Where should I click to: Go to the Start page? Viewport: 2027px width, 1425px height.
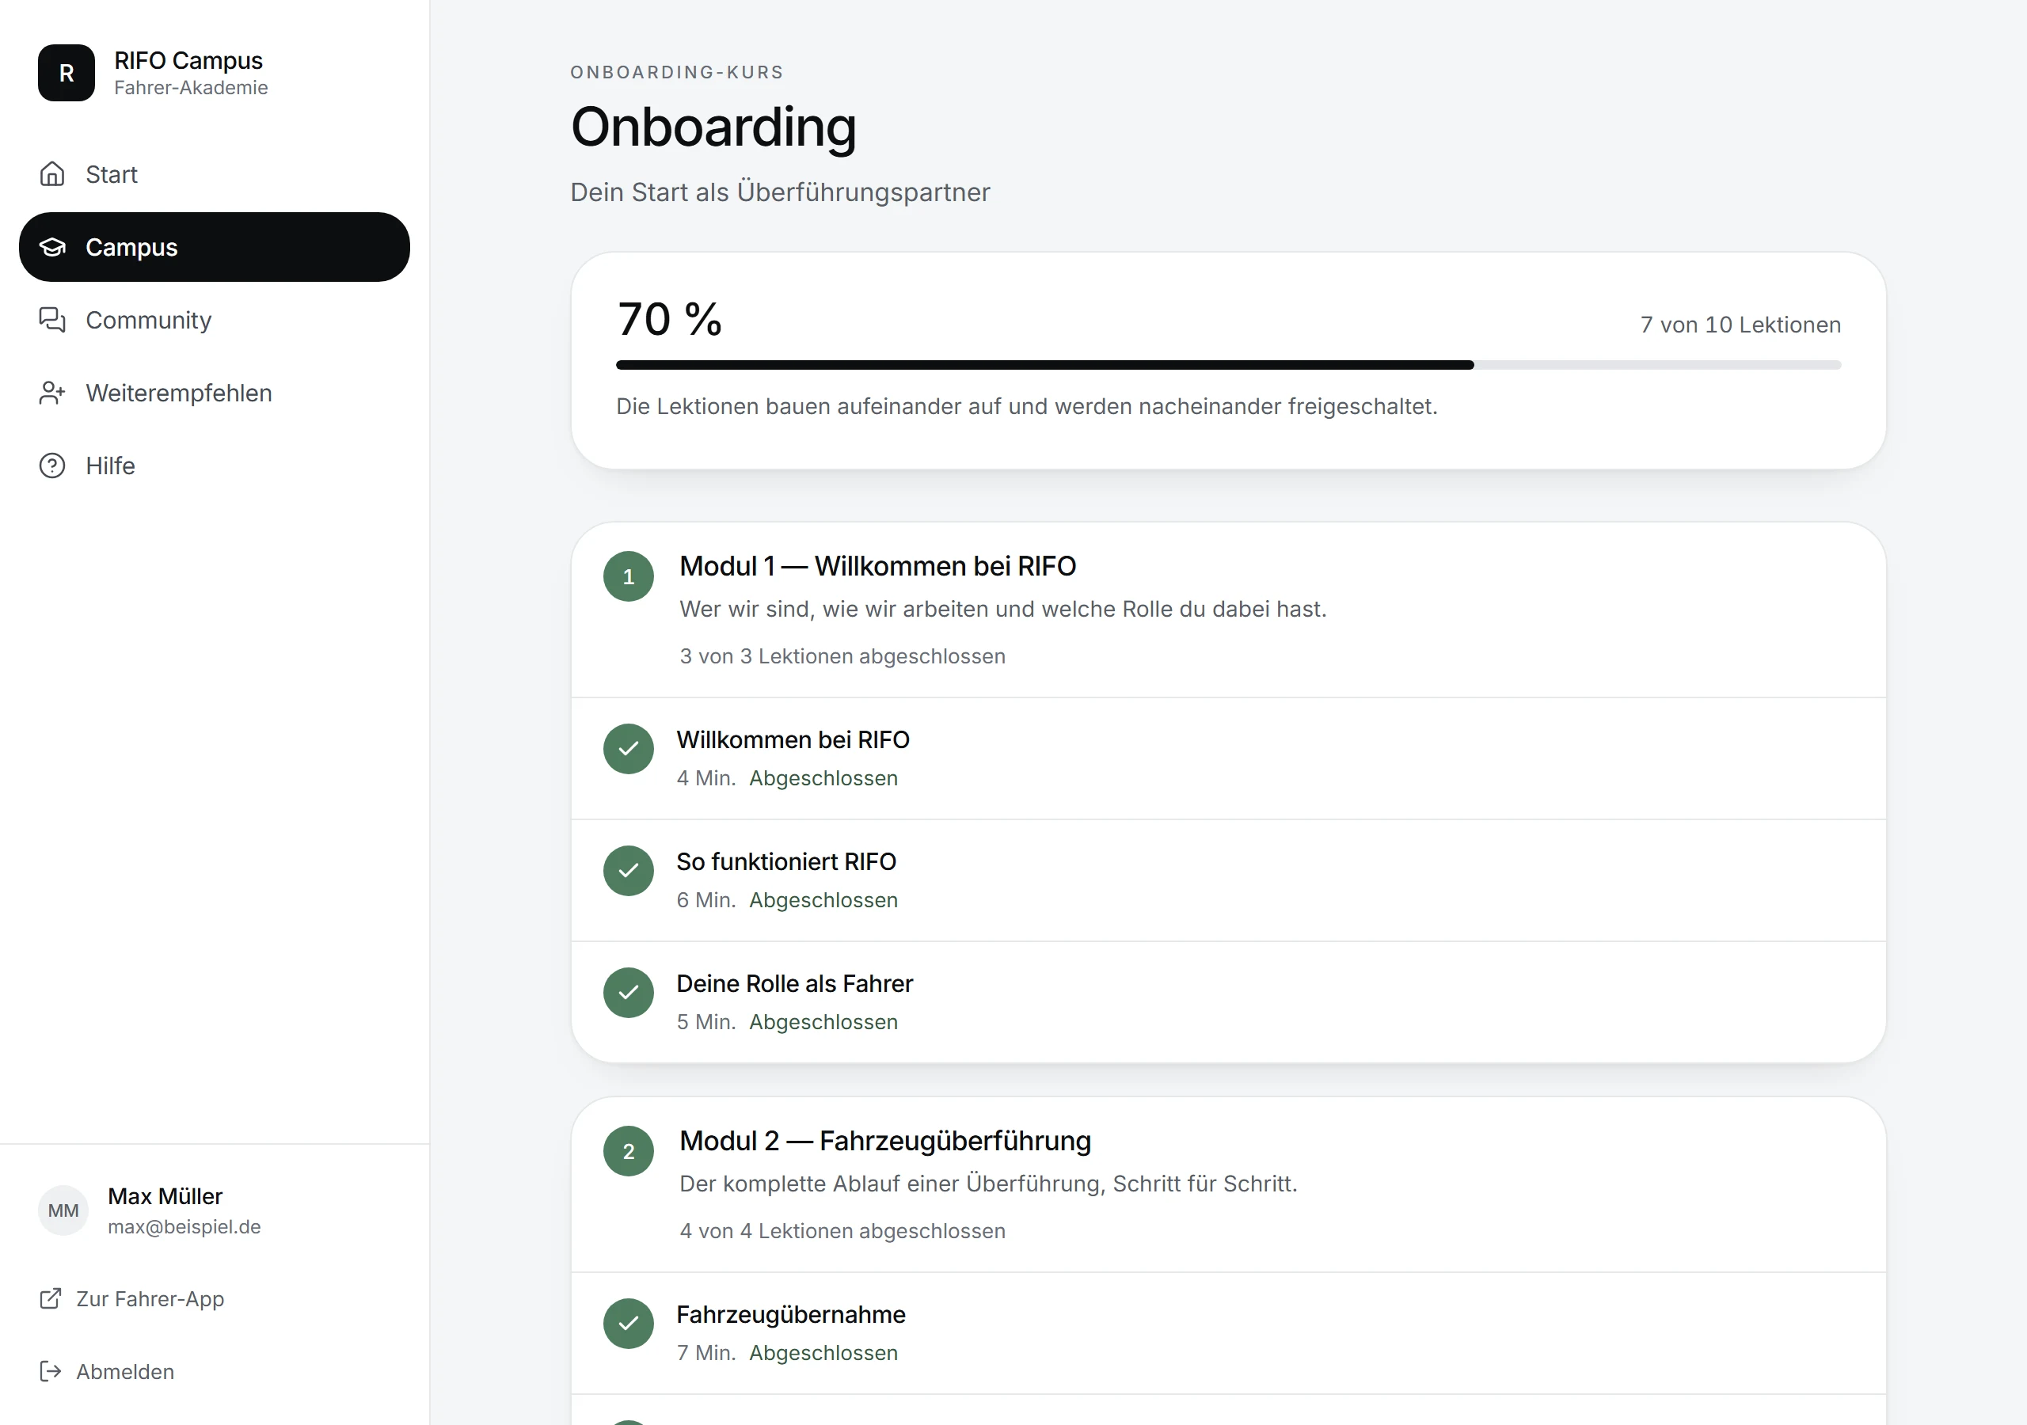tap(215, 174)
